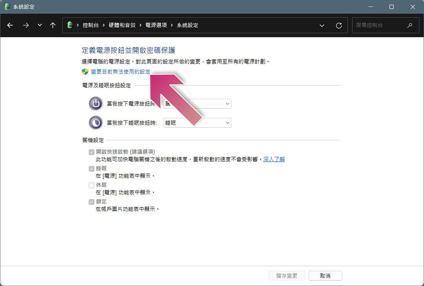Open the sleep button action dropdown
This screenshot has width=424, height=286.
point(198,123)
